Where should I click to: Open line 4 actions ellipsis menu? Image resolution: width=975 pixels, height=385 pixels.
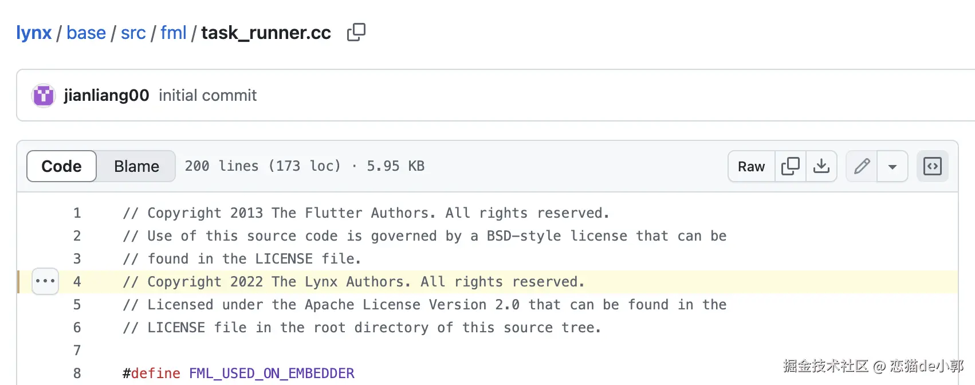(45, 281)
